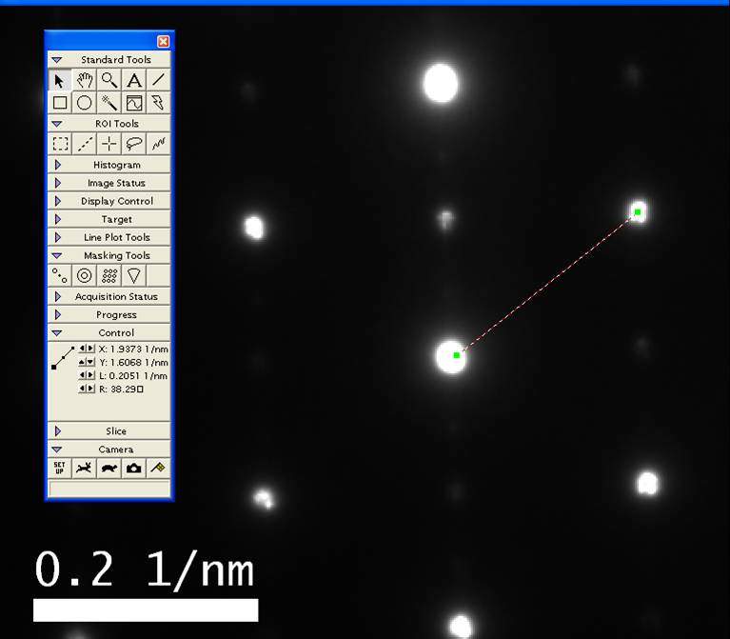Click the line ROI icon in Control
Screen dimensions: 730x639
point(63,358)
